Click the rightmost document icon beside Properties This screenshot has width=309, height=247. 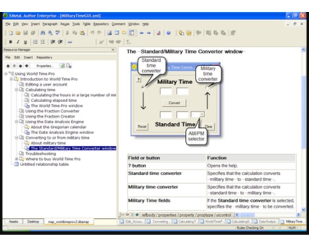point(69,66)
